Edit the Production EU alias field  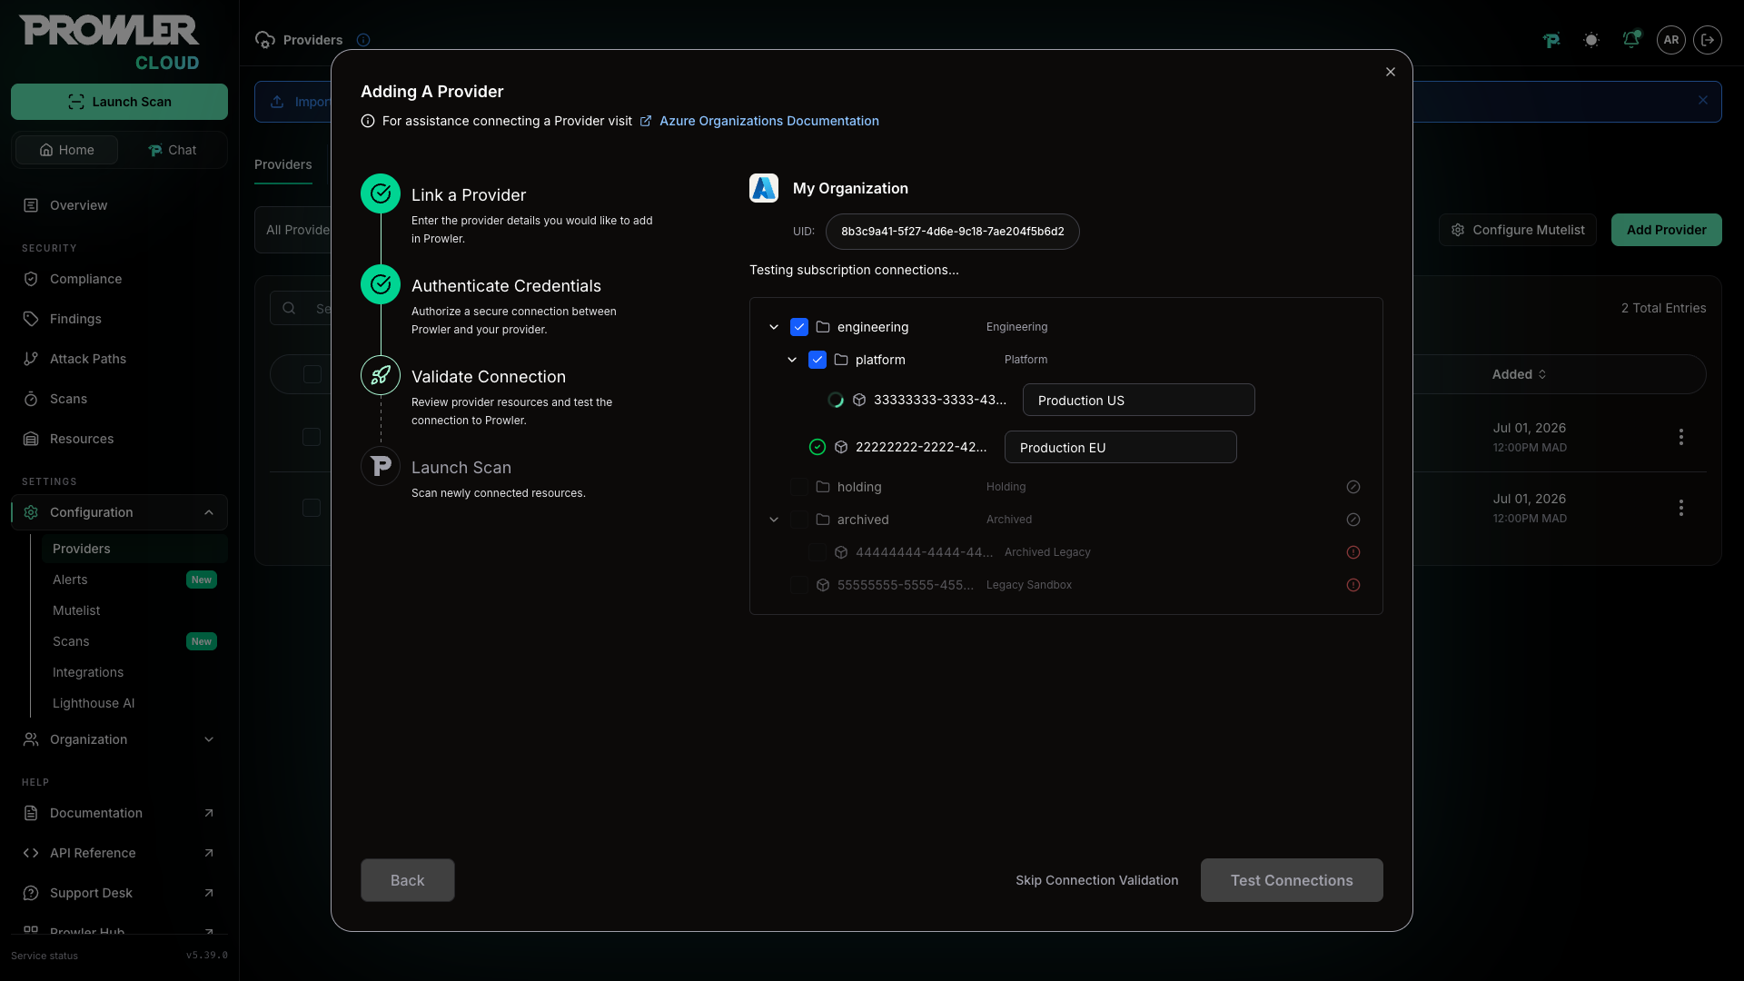1120,447
